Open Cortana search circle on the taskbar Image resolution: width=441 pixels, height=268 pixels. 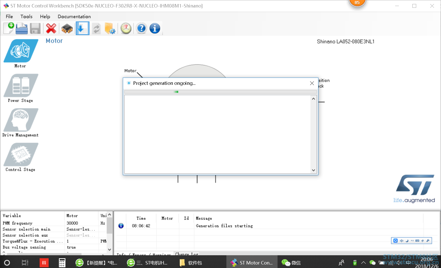point(7,262)
